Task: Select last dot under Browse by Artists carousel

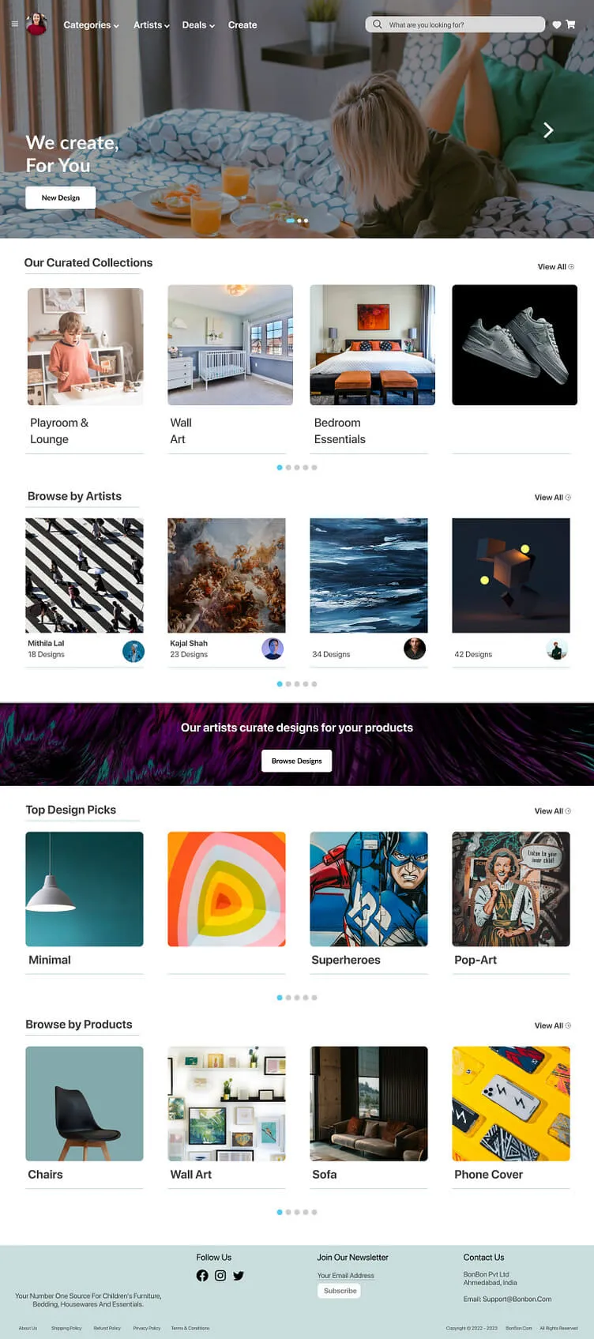Action: coord(314,684)
